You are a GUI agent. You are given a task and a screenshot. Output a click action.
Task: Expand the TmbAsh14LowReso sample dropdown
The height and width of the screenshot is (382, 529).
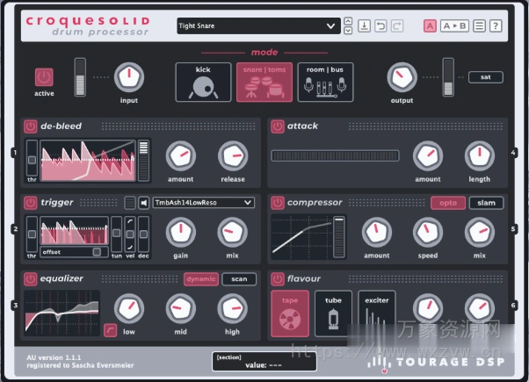click(203, 203)
